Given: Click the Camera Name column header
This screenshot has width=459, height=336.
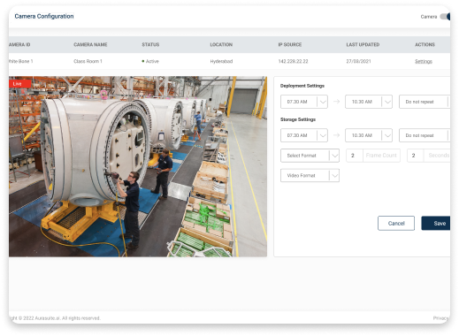Looking at the screenshot, I should 90,44.
